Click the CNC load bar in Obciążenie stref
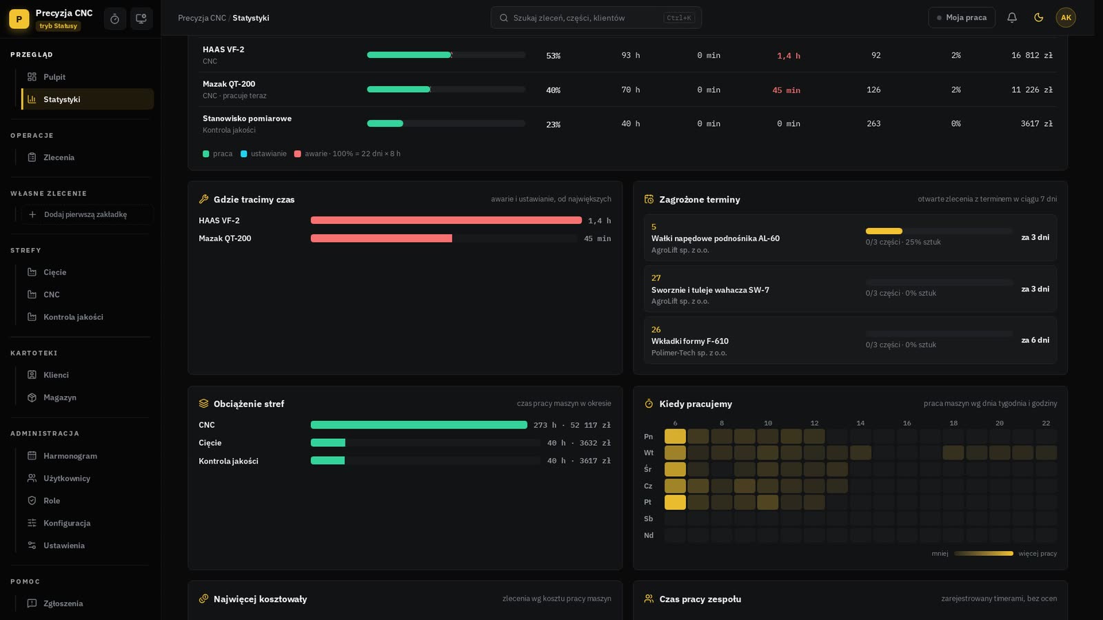 pos(418,425)
